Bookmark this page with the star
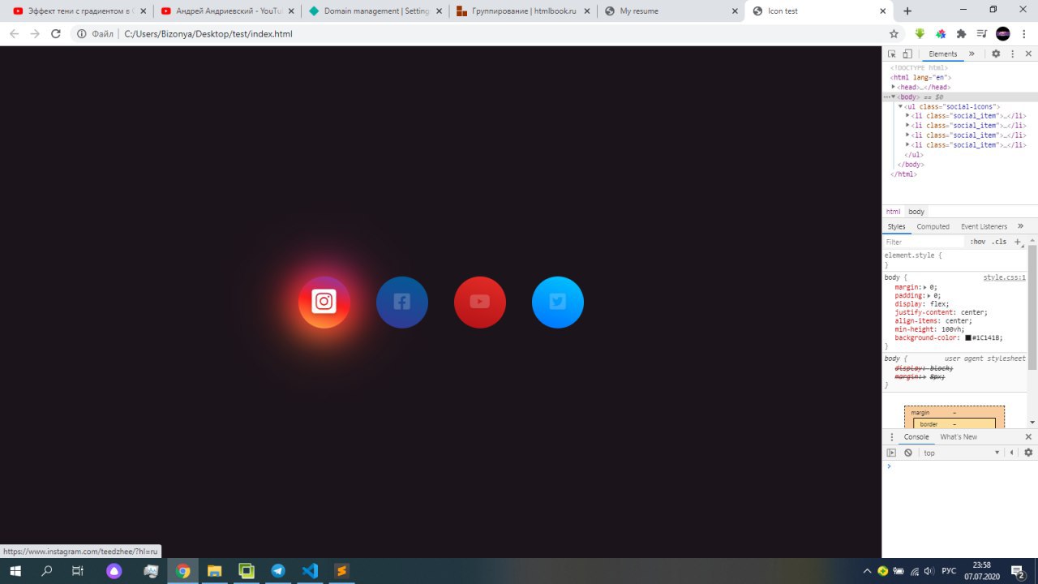 (x=894, y=34)
